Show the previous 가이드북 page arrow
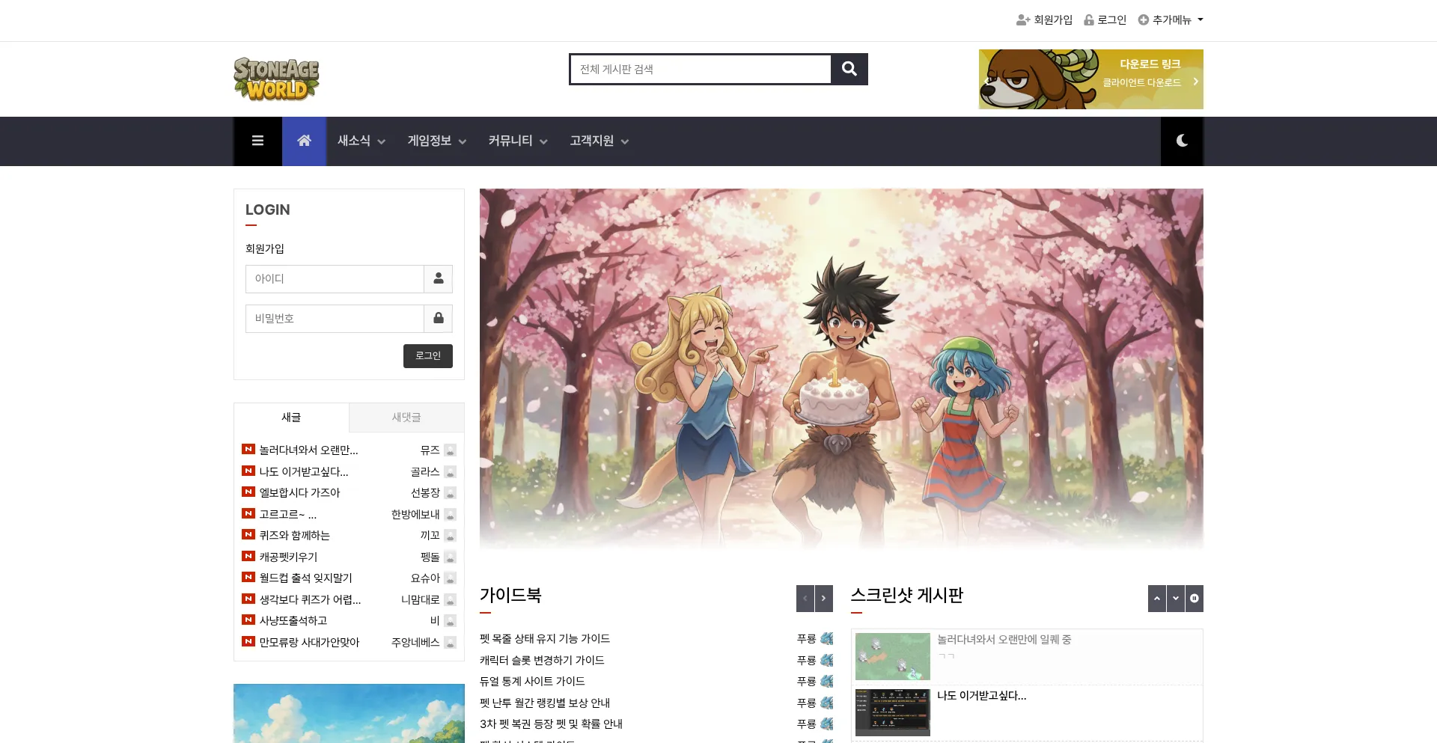Viewport: 1437px width, 743px height. coord(805,599)
